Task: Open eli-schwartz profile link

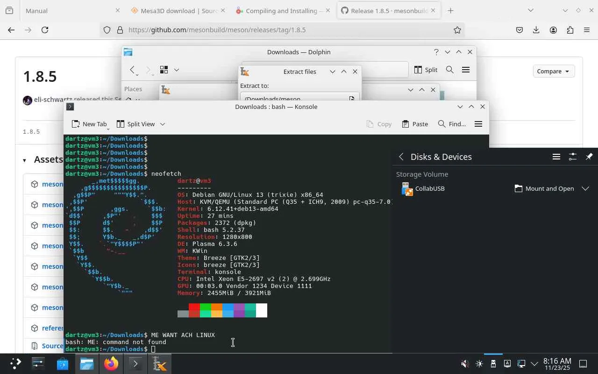Action: point(53,99)
